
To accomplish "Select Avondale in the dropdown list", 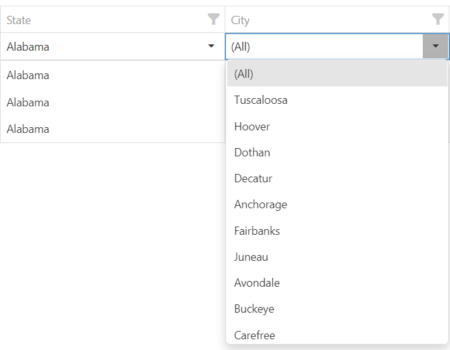I will (337, 283).
